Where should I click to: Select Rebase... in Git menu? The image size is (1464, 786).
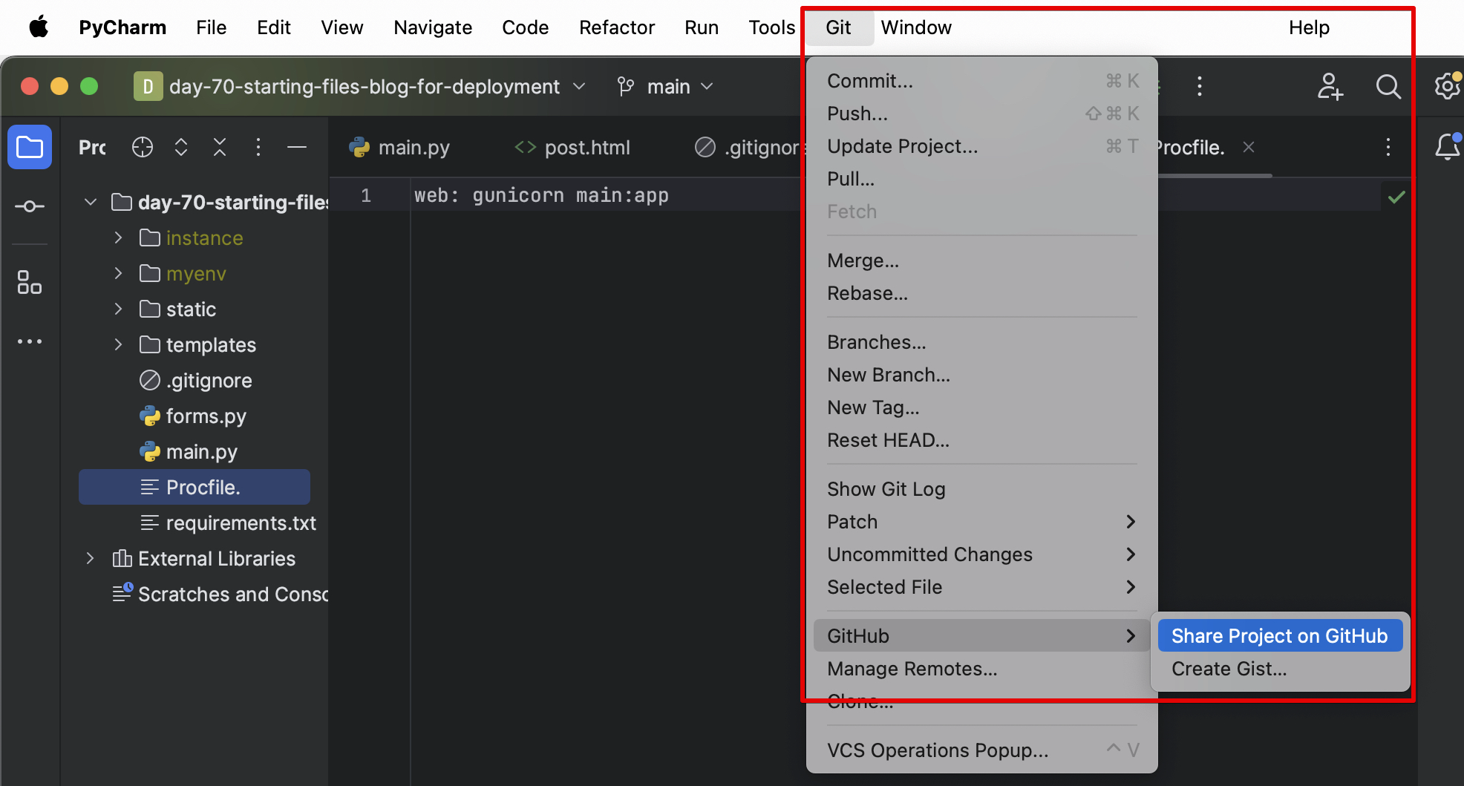click(981, 293)
